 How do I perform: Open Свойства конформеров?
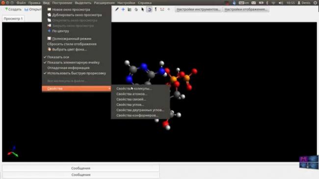coord(140,115)
